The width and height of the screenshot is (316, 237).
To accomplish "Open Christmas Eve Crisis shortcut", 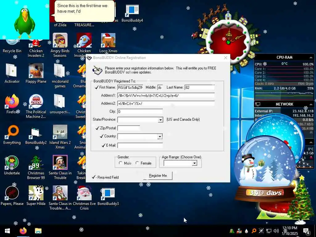I will (x=84, y=198).
